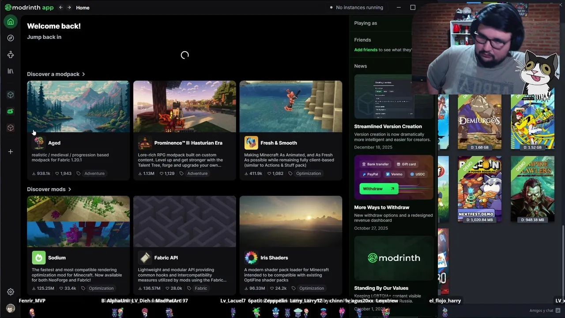The image size is (565, 318).
Task: Click the Add friends link
Action: coord(366,50)
